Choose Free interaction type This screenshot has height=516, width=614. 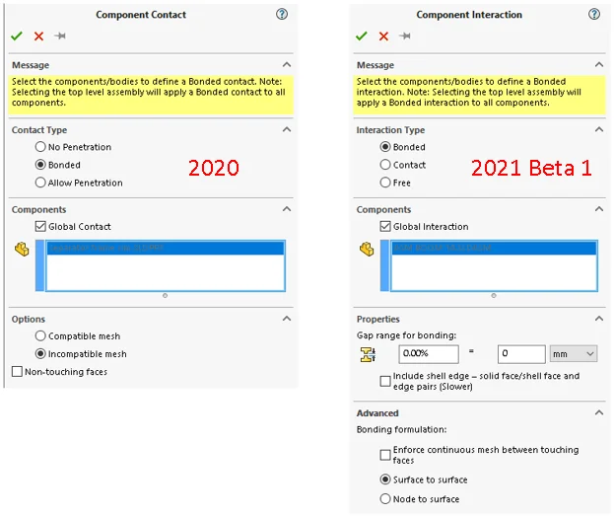point(385,183)
